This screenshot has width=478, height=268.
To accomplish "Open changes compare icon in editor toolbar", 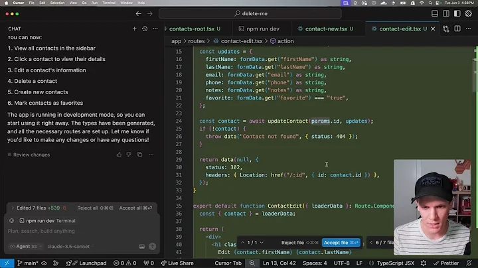I will click(x=446, y=29).
